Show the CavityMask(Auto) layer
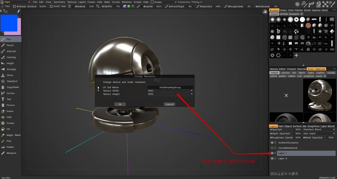This screenshot has height=179, width=337. (272, 148)
